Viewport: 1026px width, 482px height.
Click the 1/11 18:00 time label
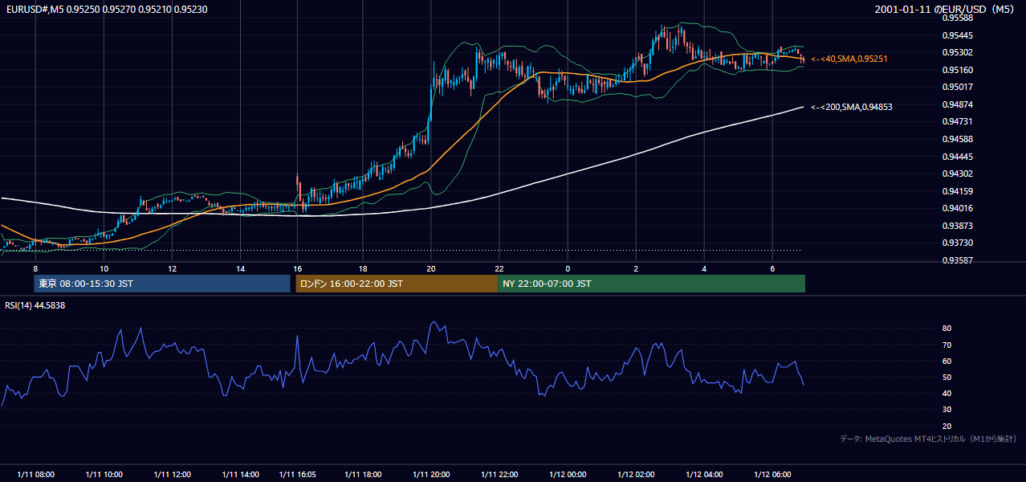(363, 475)
